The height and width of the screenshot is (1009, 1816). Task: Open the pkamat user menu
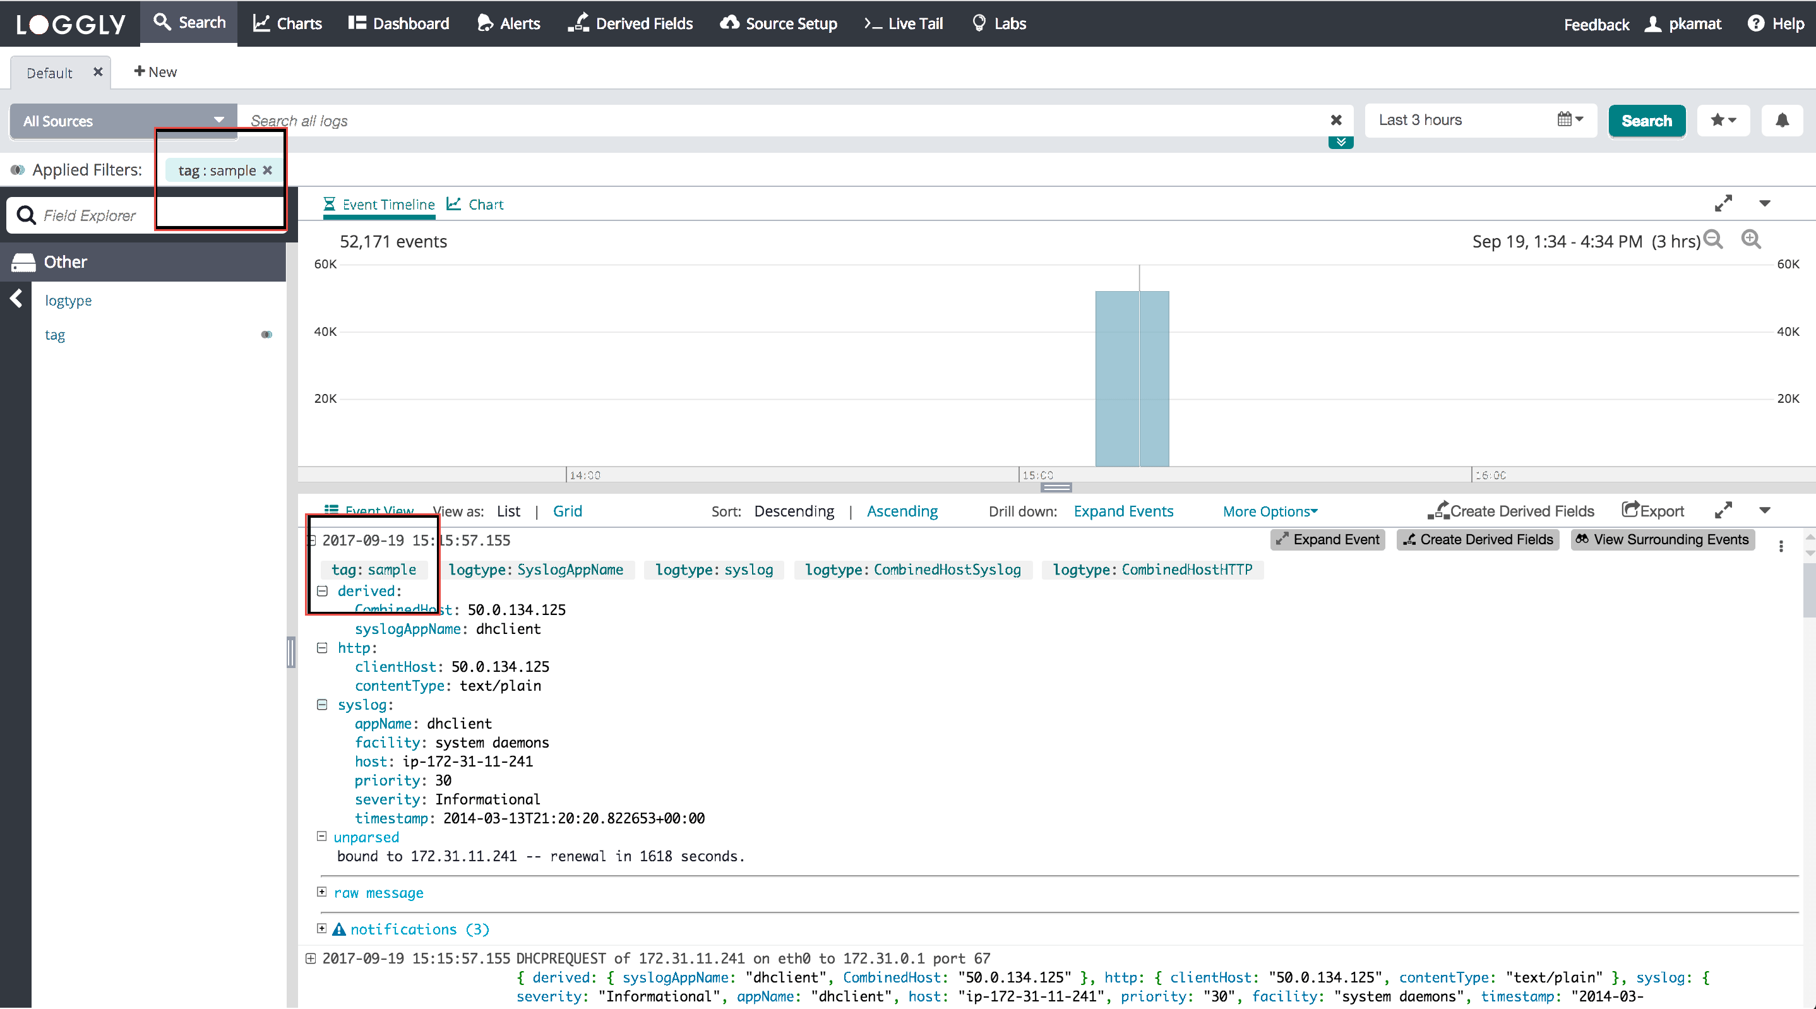pos(1683,24)
